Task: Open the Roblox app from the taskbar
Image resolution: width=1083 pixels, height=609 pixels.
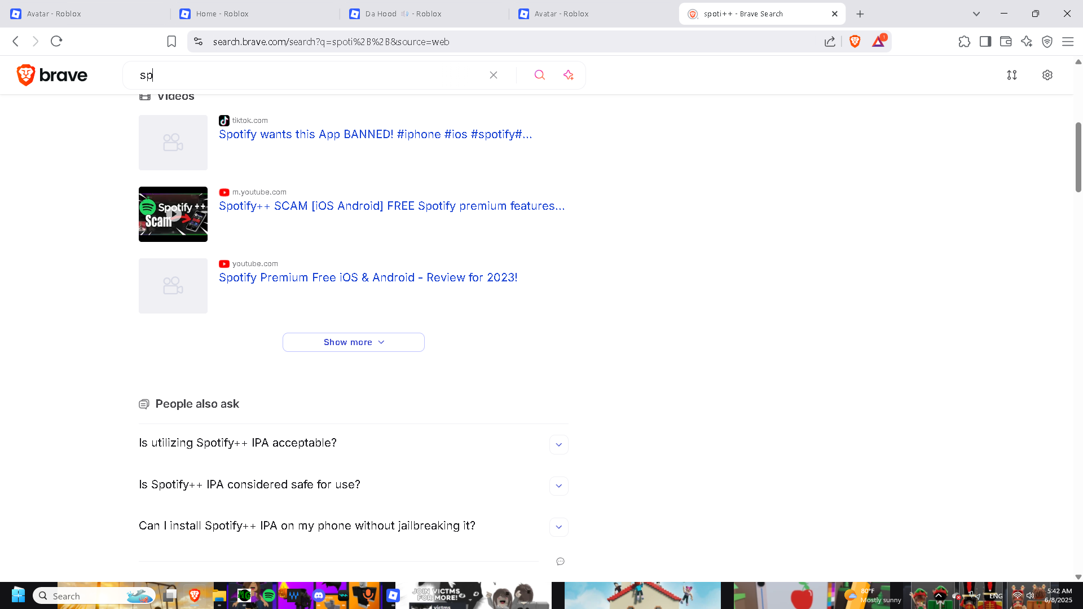Action: point(393,595)
